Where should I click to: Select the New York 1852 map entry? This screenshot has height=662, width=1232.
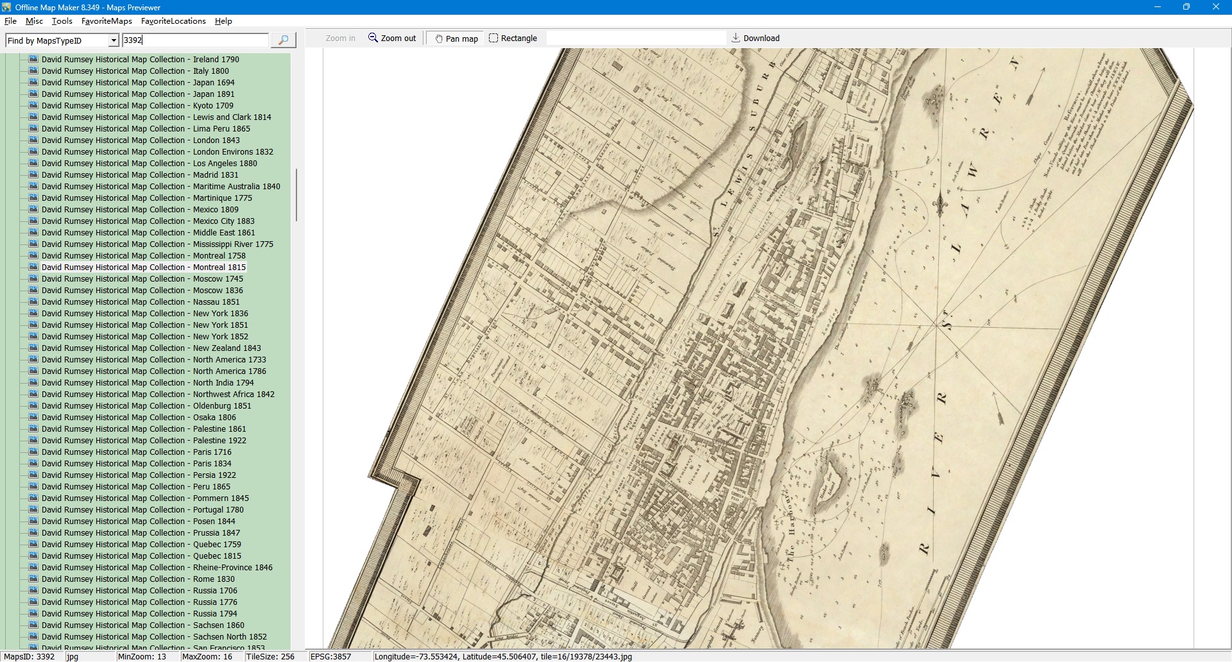[144, 337]
